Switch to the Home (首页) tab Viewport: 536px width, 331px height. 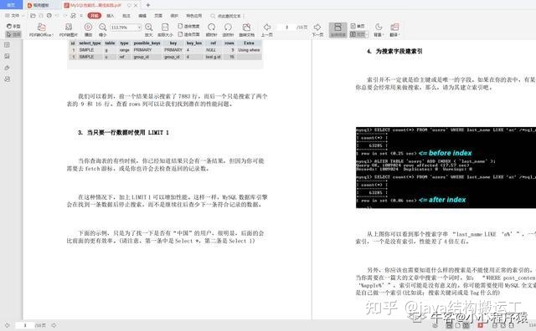point(11,5)
